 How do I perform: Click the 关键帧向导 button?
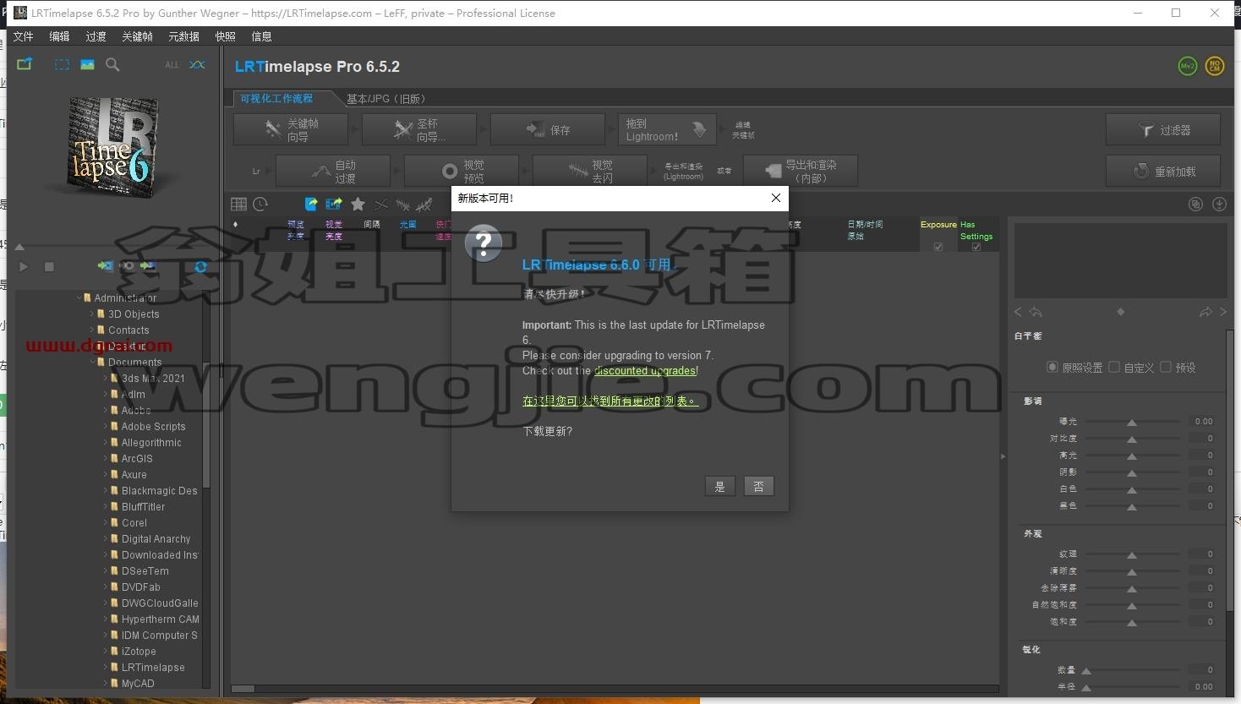tap(291, 130)
